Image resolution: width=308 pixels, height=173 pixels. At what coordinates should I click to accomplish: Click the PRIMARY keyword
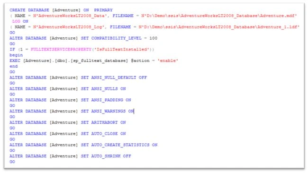point(103,10)
